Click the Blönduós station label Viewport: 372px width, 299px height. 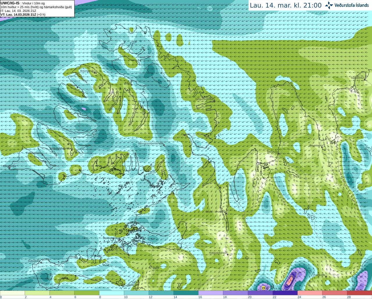273,152
